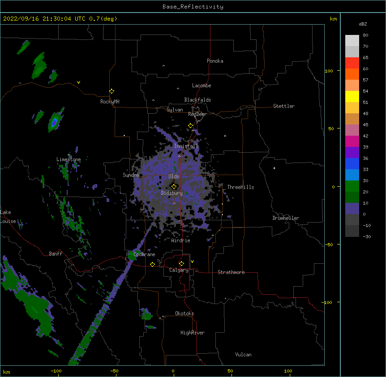Pick the dark orange 57-60 dBZ legend swatch
The height and width of the screenshot is (377, 386).
[x=352, y=74]
